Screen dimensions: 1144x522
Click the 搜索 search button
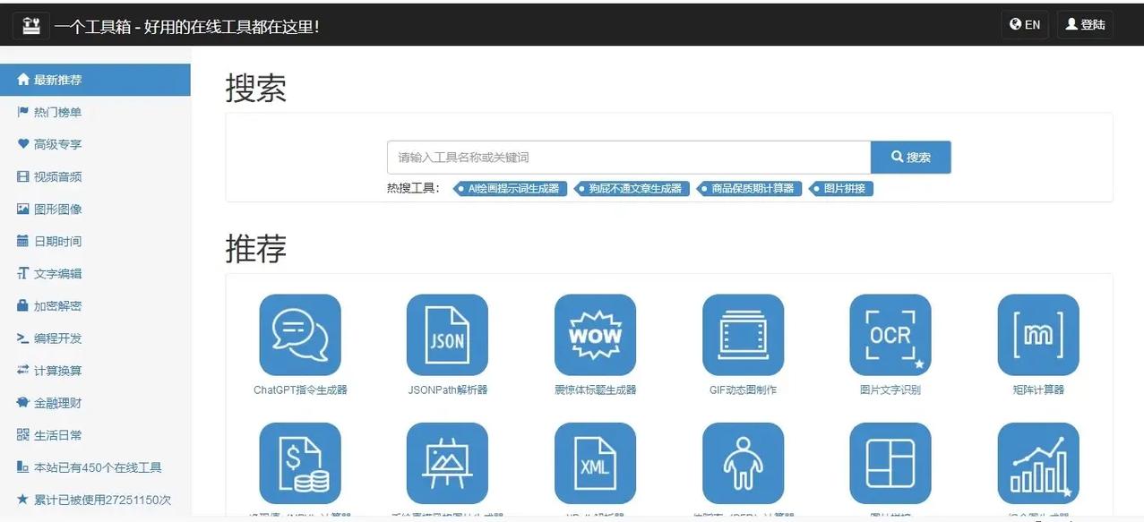pyautogui.click(x=910, y=155)
